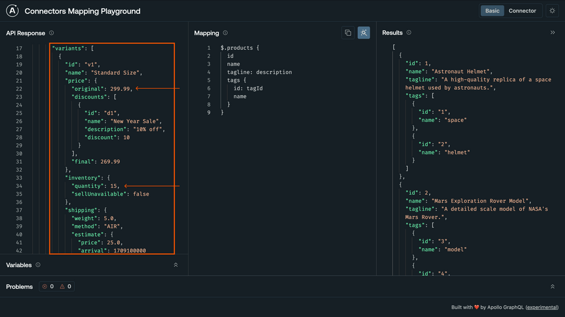
Task: Click "Standard Size" value in API Response
Action: coord(115,73)
